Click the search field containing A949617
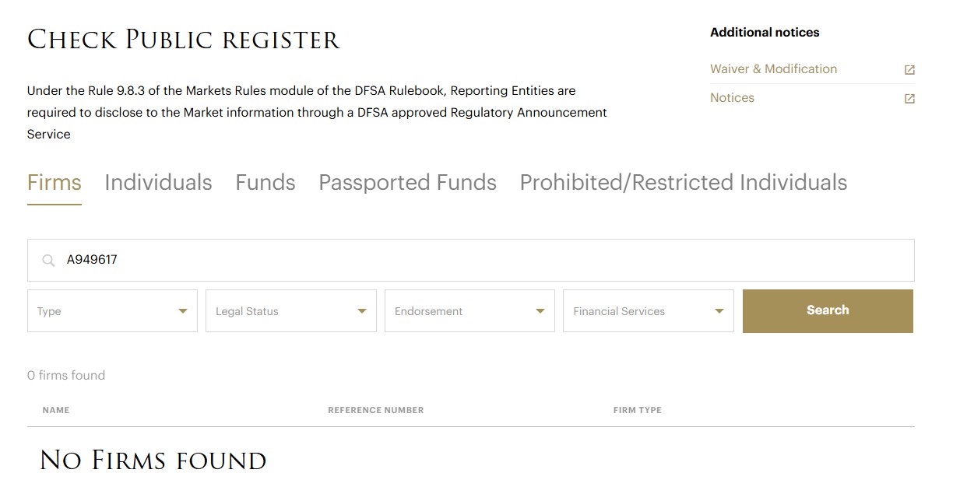Image resolution: width=960 pixels, height=501 pixels. coord(483,260)
